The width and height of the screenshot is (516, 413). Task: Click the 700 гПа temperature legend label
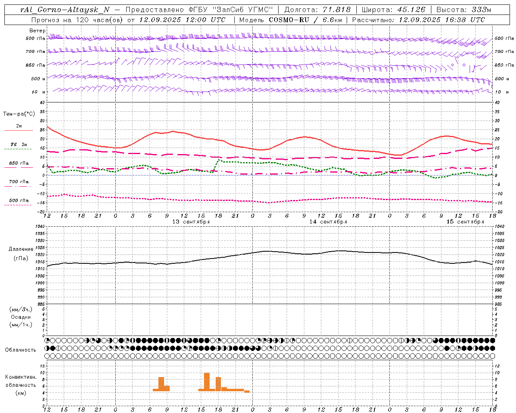point(19,181)
